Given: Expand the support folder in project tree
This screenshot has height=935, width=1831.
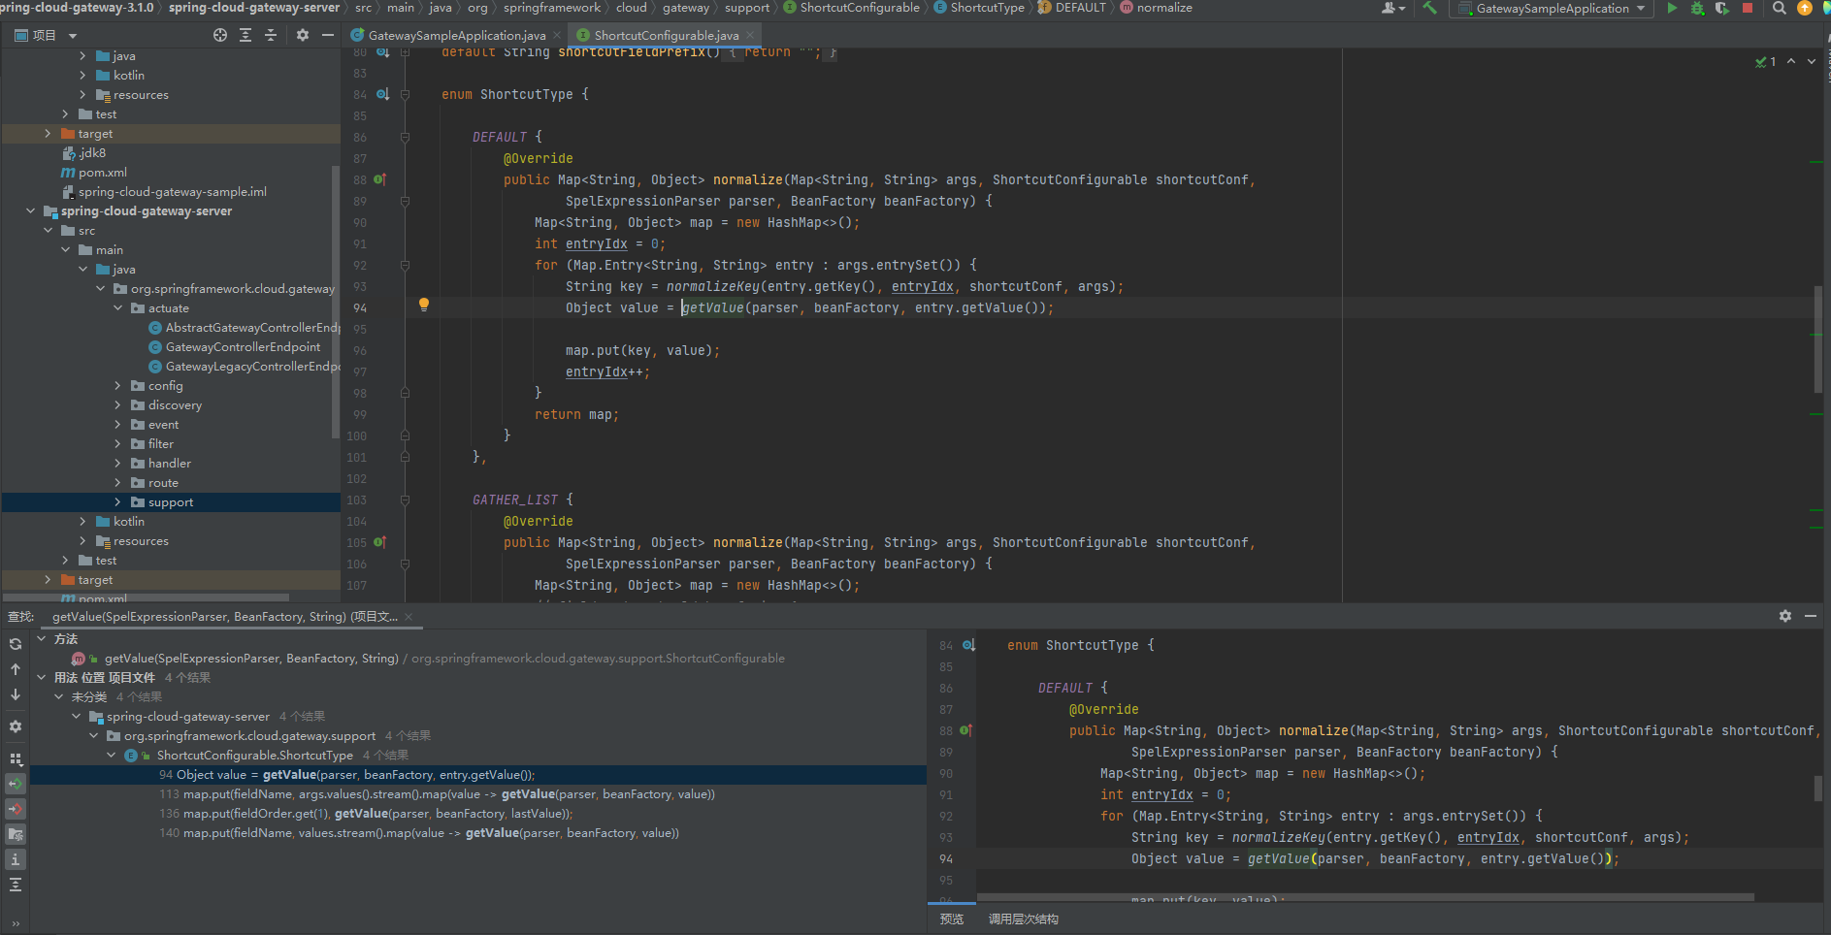Looking at the screenshot, I should pyautogui.click(x=118, y=502).
